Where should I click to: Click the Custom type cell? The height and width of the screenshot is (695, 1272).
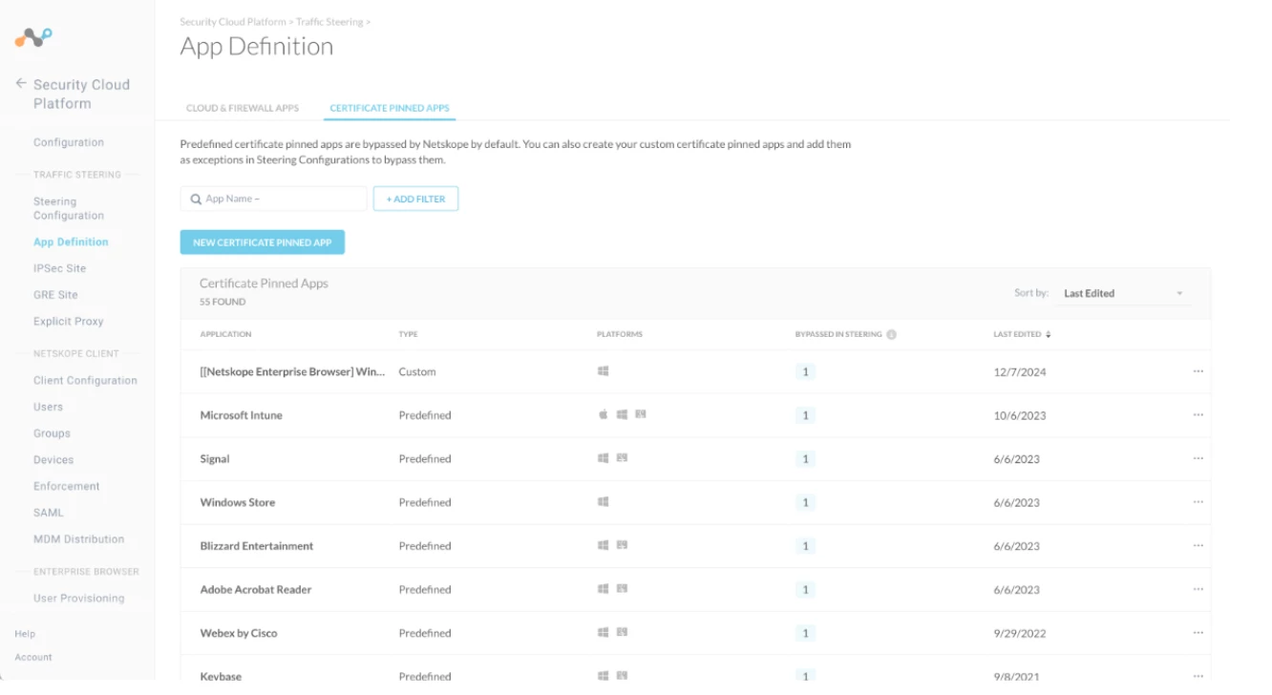(417, 372)
